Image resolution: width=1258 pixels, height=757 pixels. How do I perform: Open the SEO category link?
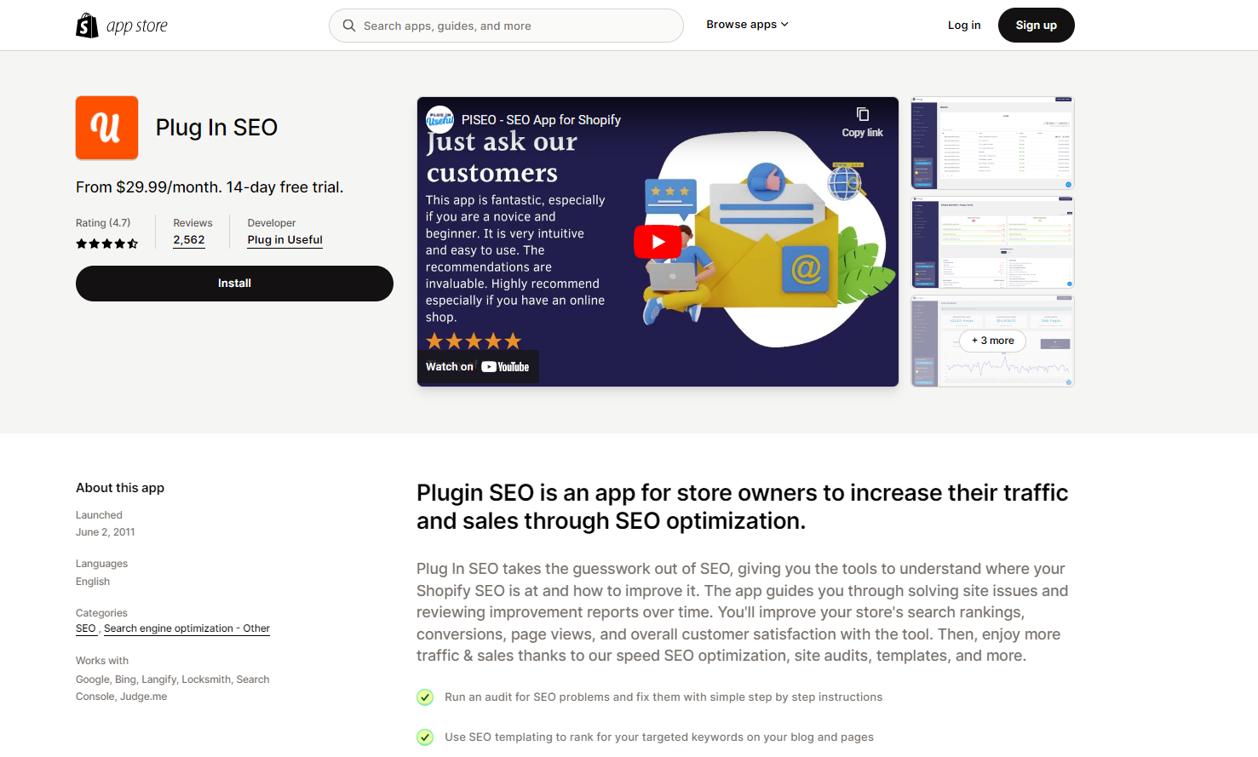pos(86,628)
